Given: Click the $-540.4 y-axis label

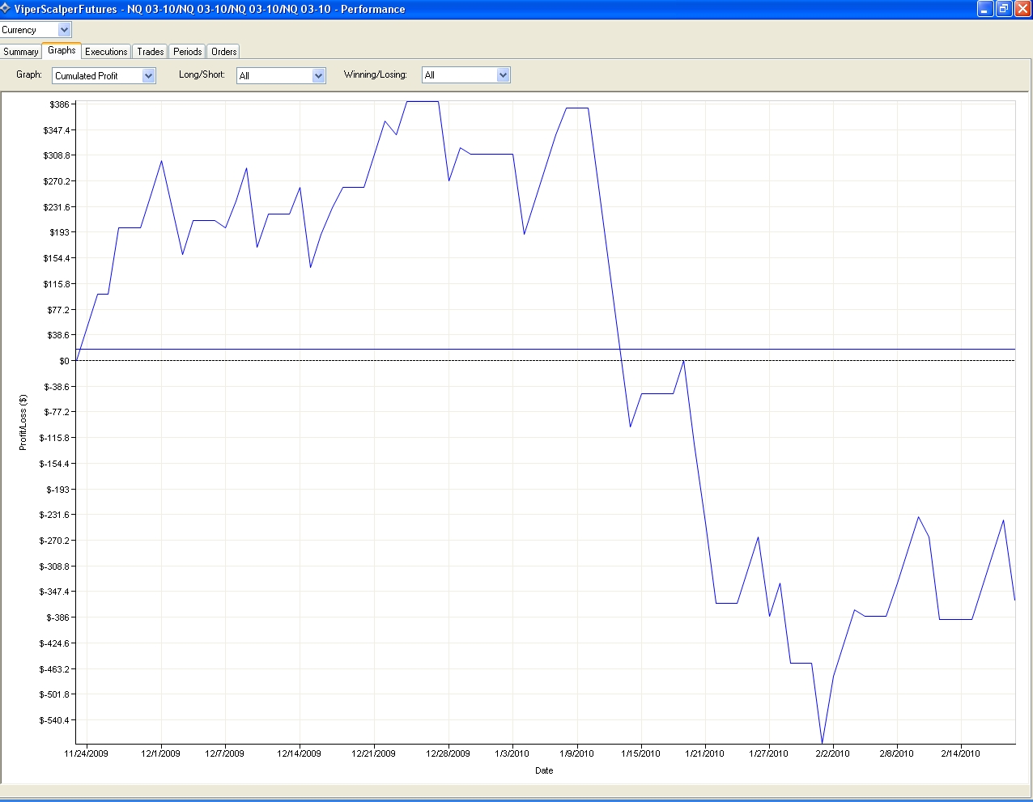Looking at the screenshot, I should tap(55, 720).
